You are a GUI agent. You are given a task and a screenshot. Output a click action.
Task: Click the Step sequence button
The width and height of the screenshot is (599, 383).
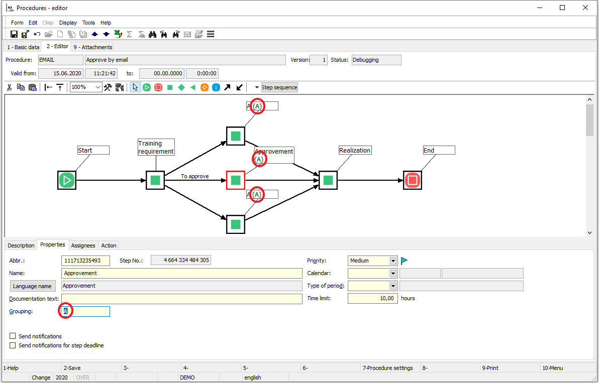[279, 87]
